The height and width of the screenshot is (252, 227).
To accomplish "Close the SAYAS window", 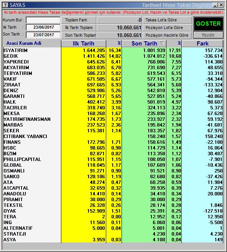I will click(221, 5).
